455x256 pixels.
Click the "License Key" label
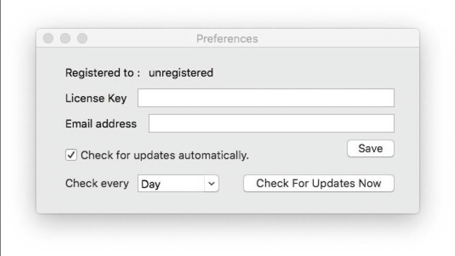click(x=96, y=98)
